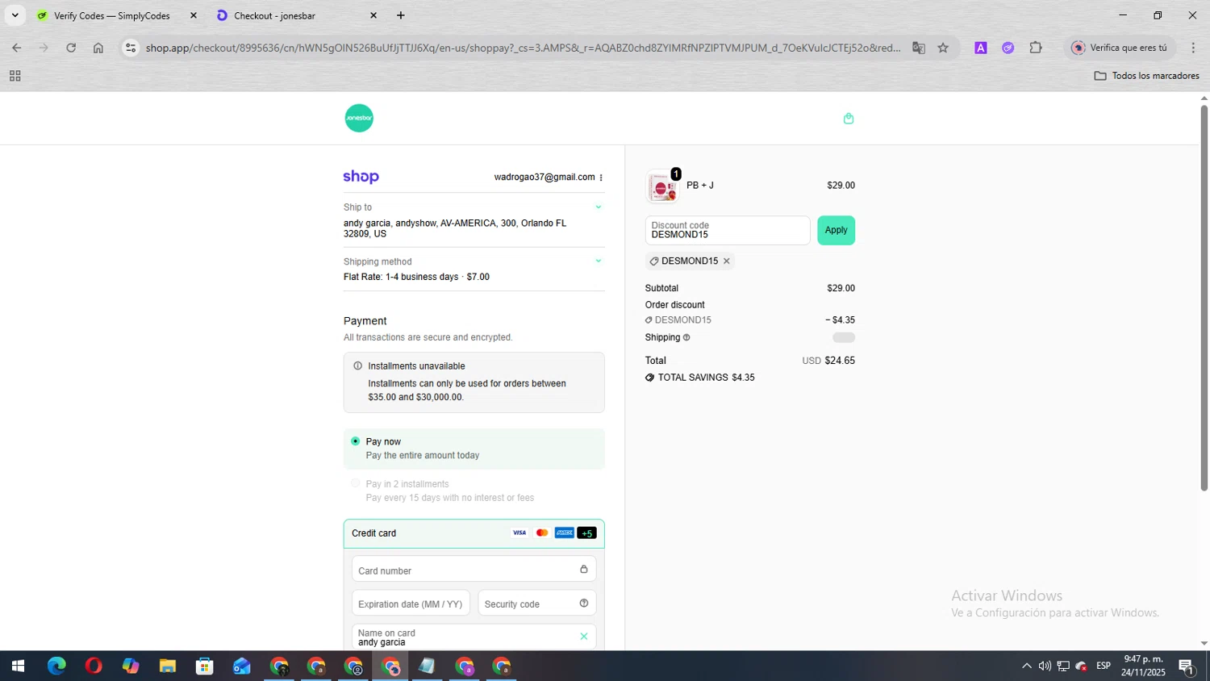Open Outlook from taskbar
1210x681 pixels.
242,666
